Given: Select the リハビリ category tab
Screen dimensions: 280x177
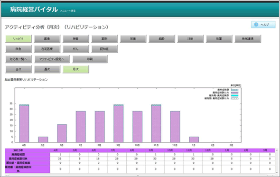Looking at the screenshot, I should [x=19, y=39].
